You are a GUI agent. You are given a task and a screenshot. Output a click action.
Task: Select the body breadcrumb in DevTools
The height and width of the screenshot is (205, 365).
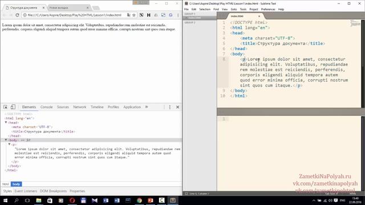point(17,184)
